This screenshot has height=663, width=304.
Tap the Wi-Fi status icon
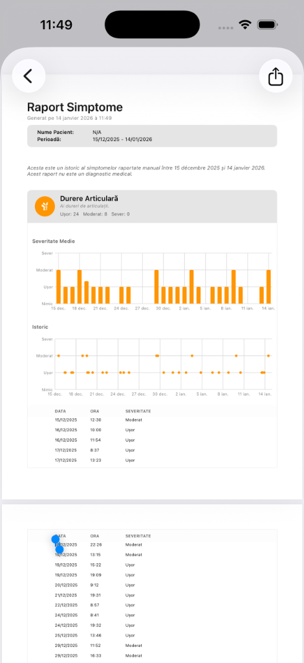pos(245,25)
